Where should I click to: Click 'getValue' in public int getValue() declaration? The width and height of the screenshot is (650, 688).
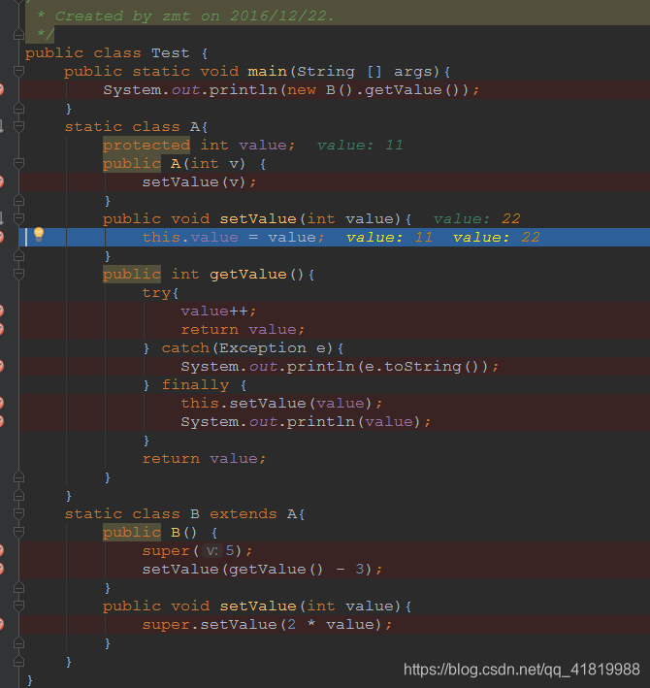(x=247, y=275)
